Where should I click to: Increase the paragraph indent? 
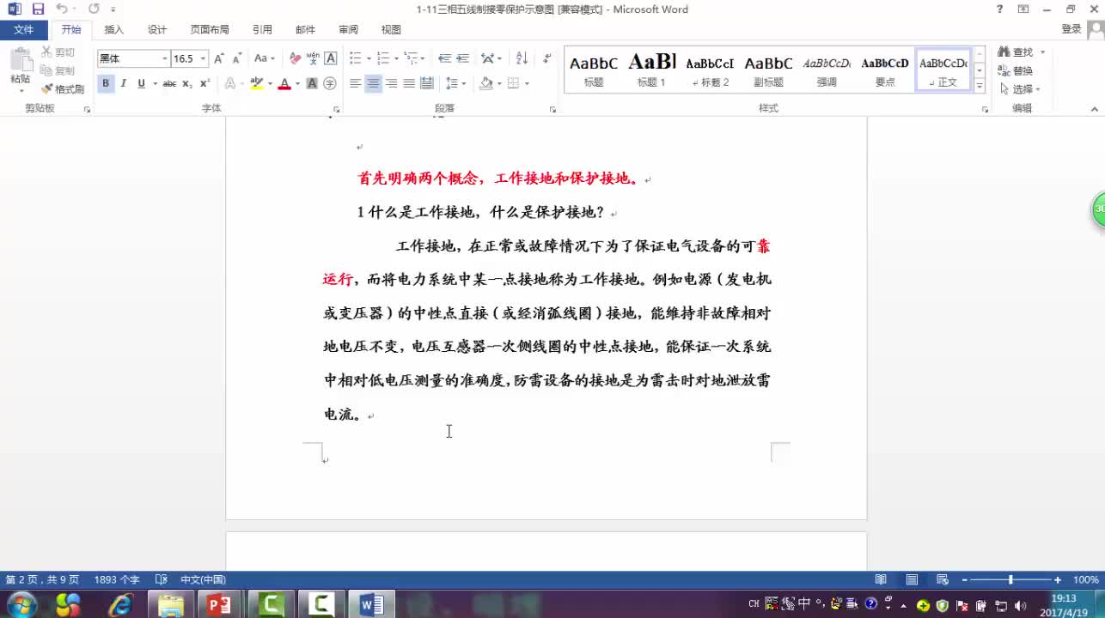(x=462, y=58)
